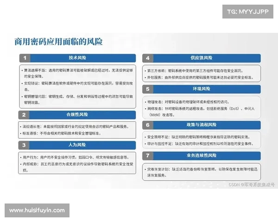278x222 pixels.
Task: Select the 合规性风险 section header
Action: (x=77, y=115)
